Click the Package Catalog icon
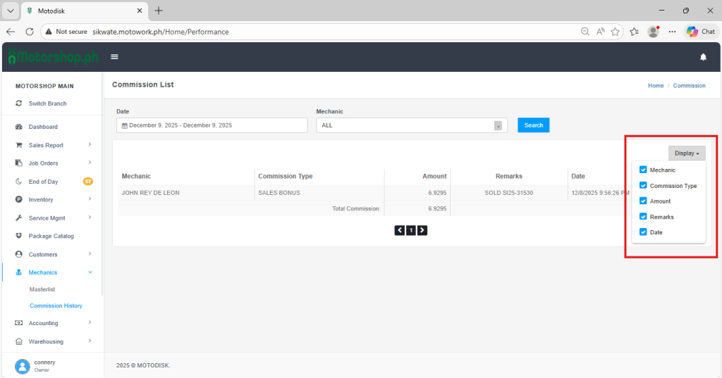Image resolution: width=722 pixels, height=378 pixels. (19, 236)
